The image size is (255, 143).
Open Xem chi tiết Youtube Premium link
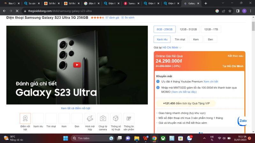pos(211,82)
